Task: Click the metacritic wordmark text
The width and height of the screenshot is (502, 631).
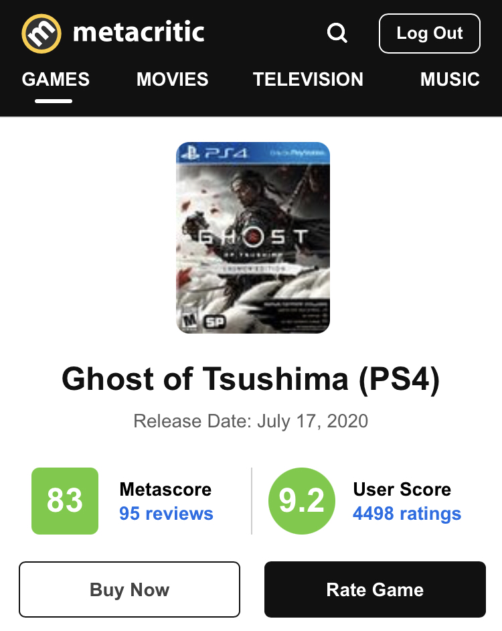Action: (139, 32)
